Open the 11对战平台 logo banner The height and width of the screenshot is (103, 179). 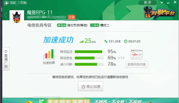160,13
